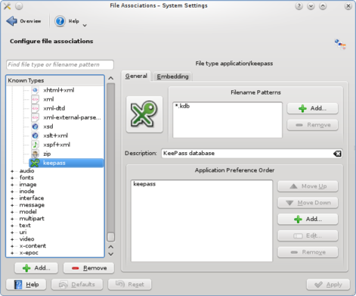Expand the message category

[12, 205]
